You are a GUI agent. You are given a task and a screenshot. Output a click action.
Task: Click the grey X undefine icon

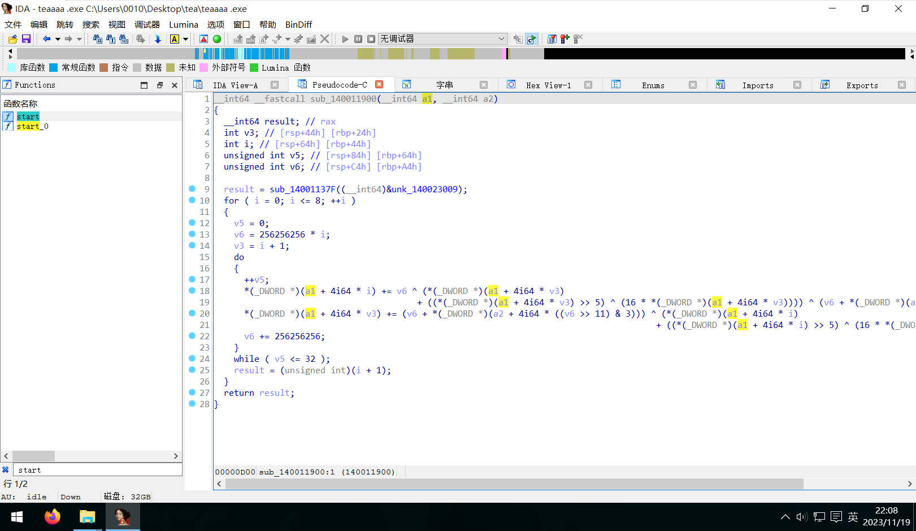[324, 39]
